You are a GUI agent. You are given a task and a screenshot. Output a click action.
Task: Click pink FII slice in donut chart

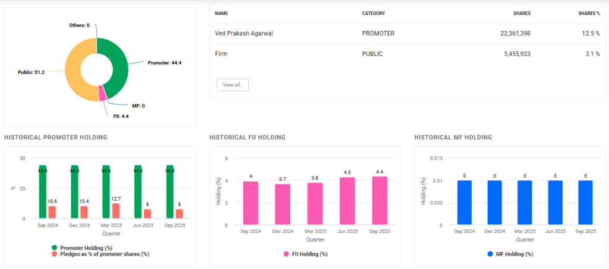pos(102,94)
